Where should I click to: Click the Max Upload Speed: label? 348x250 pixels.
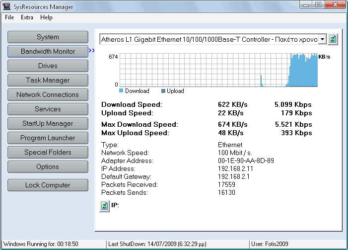click(x=135, y=133)
